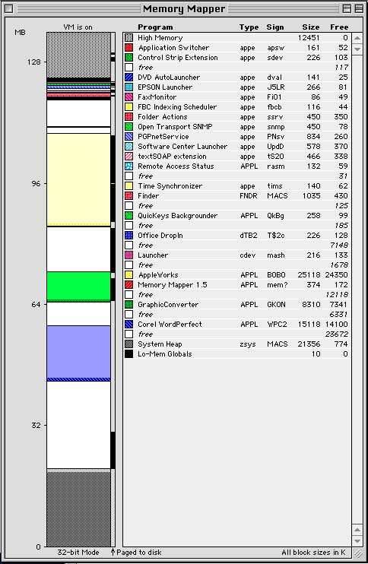Click the FaxMonitor pink striped icon

click(x=128, y=97)
